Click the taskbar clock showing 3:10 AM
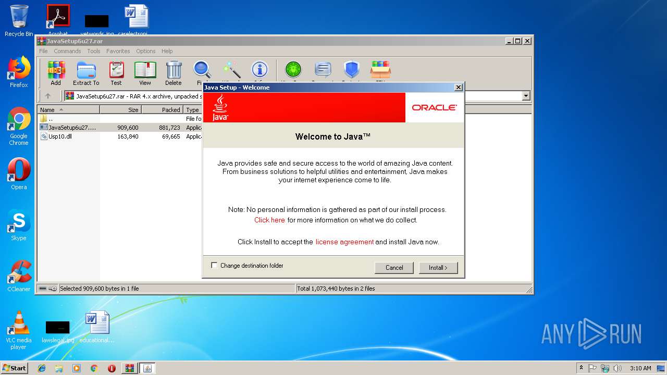 640,368
